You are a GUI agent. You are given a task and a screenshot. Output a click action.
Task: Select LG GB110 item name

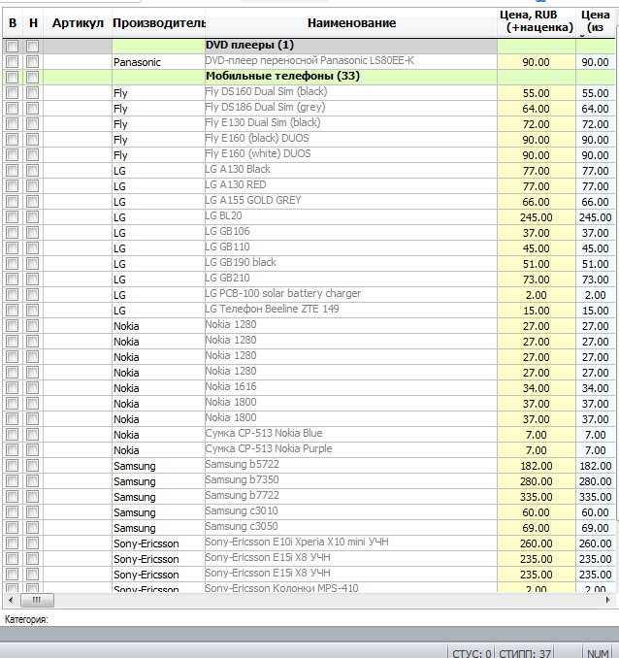(227, 247)
